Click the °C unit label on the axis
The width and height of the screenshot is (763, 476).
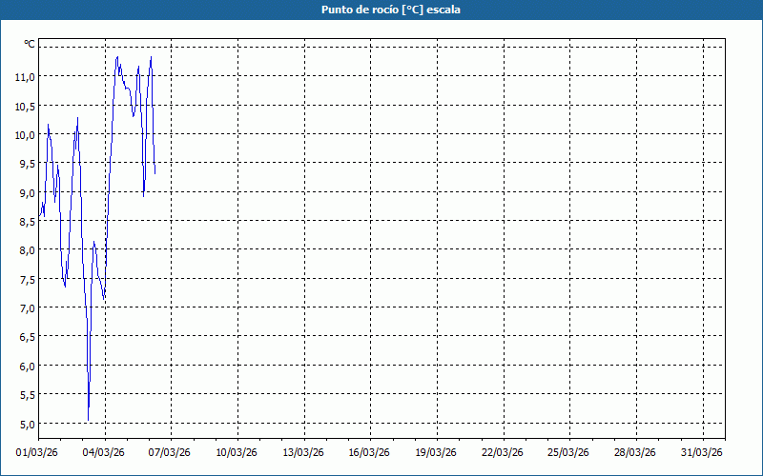point(30,44)
